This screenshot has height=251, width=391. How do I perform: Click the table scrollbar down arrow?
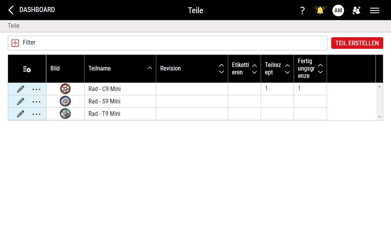[379, 117]
